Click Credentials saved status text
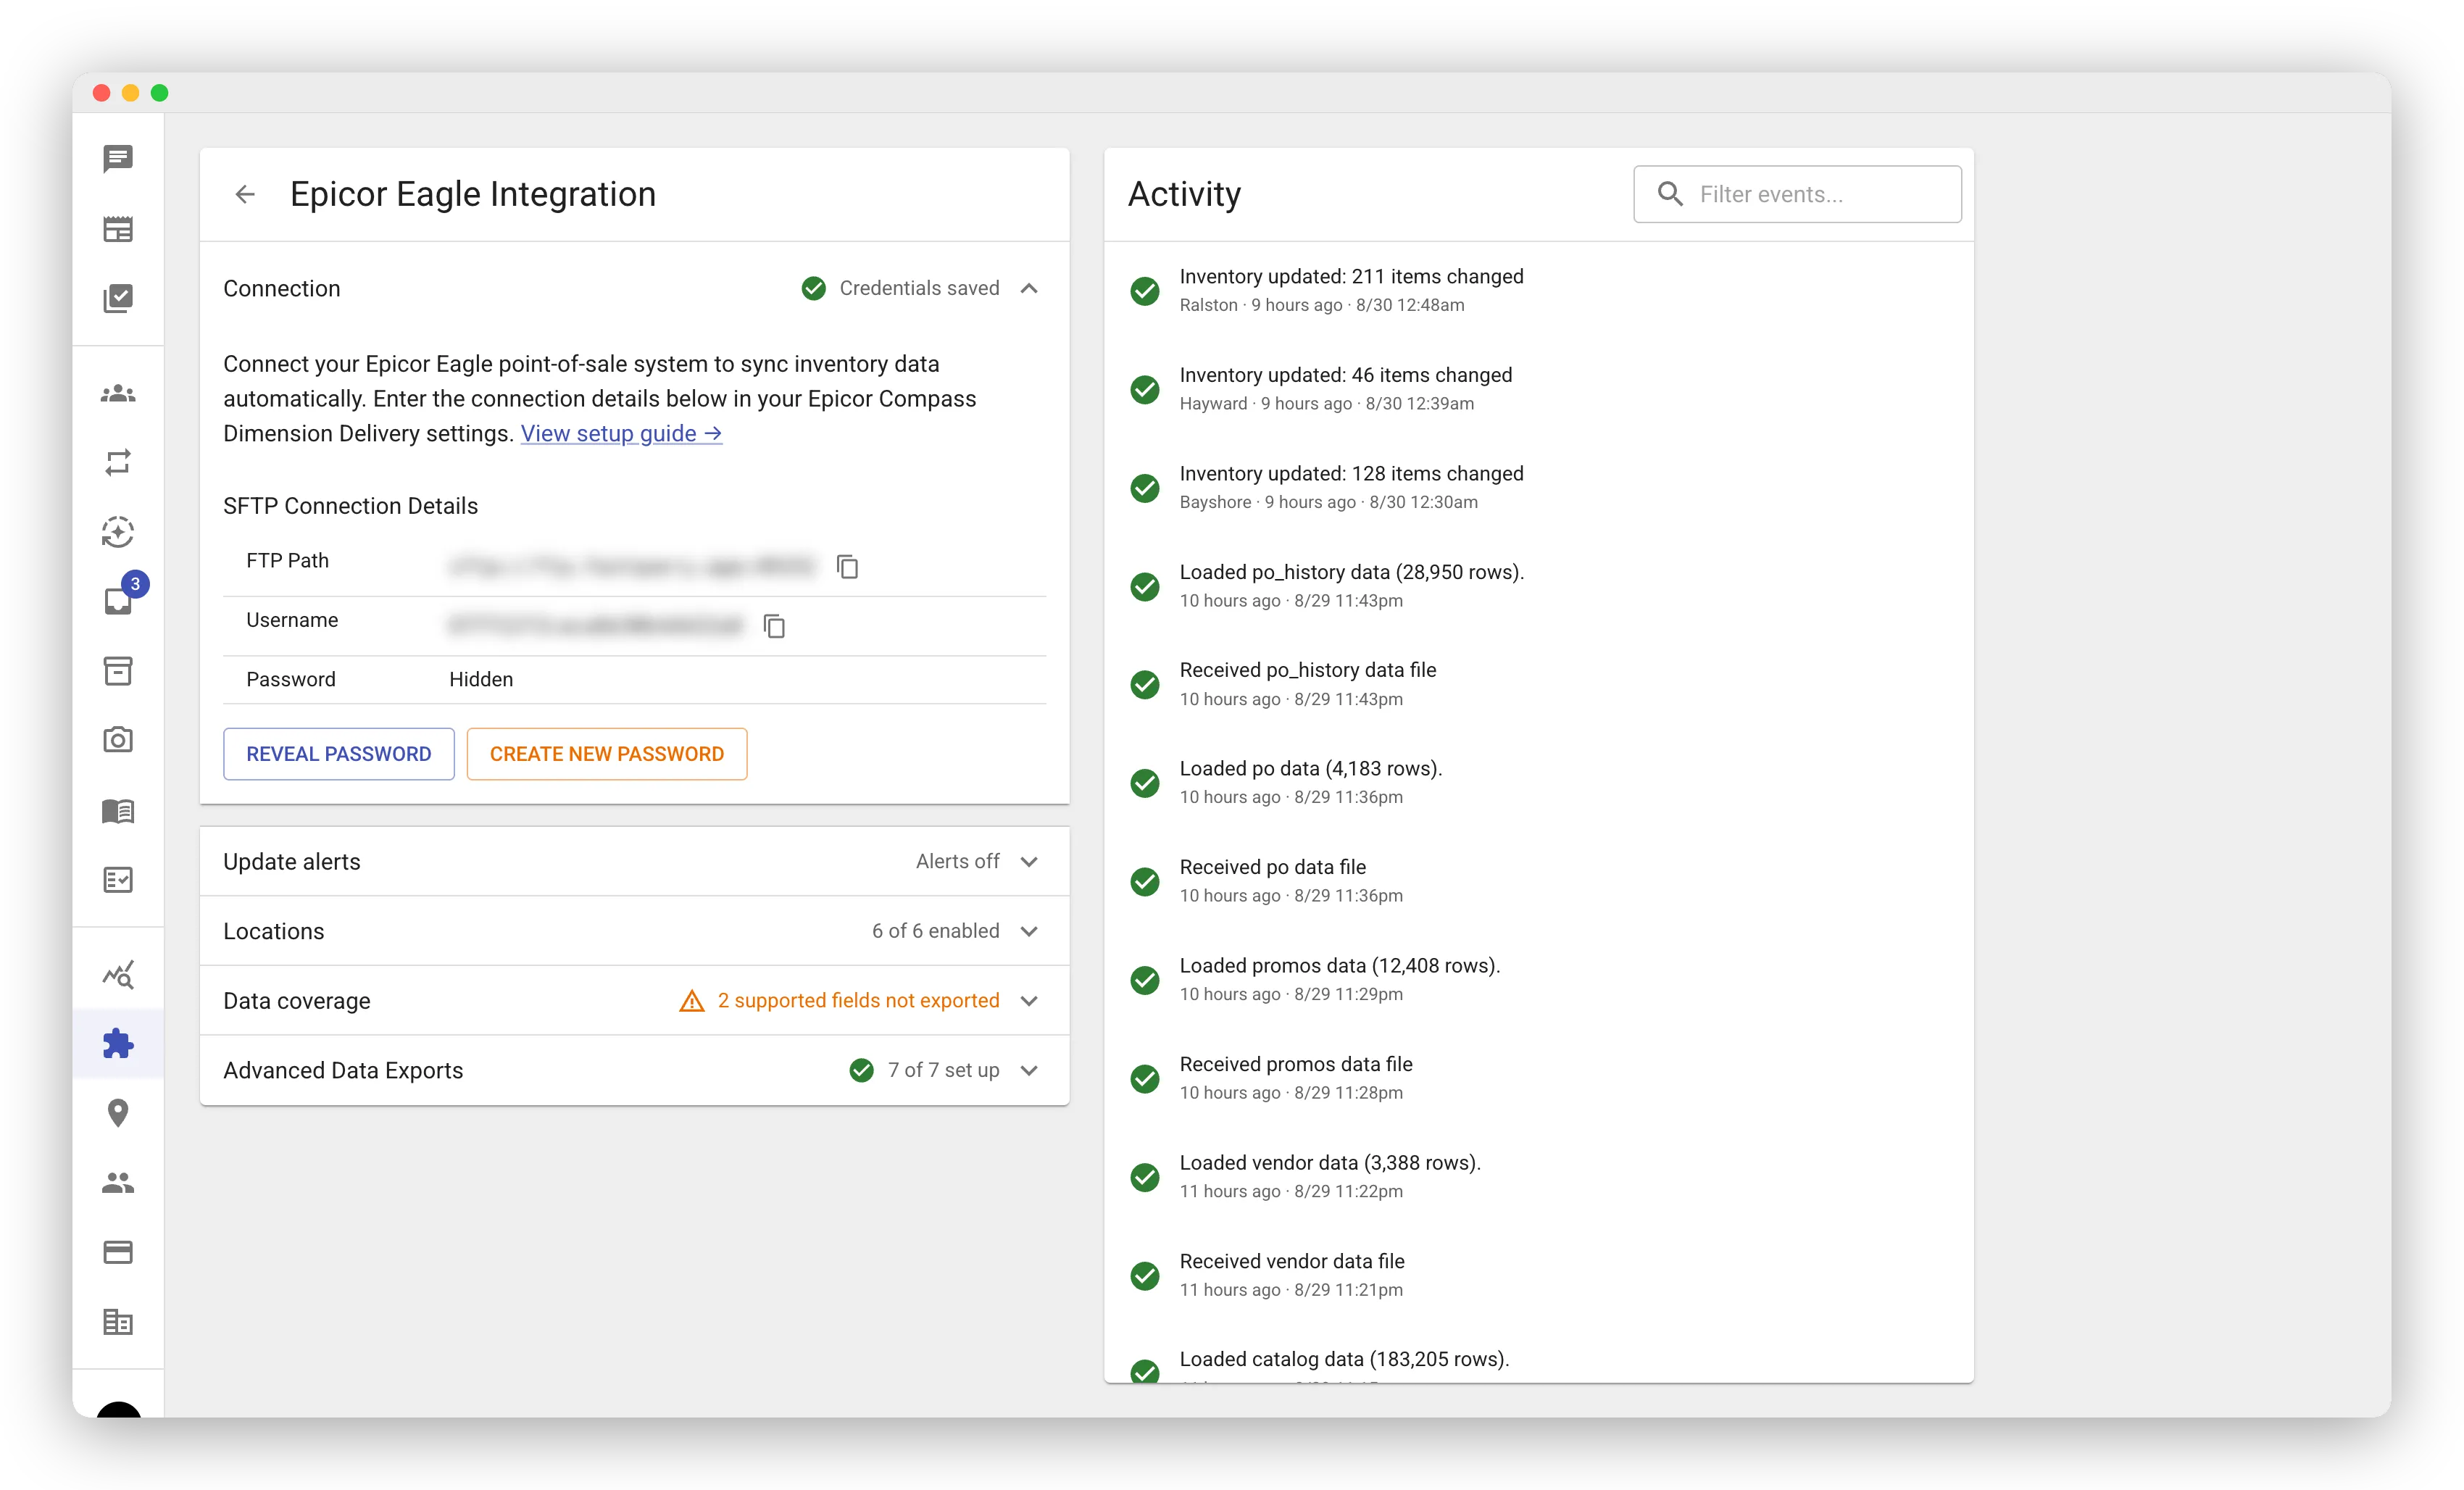This screenshot has width=2464, height=1490. click(x=919, y=288)
